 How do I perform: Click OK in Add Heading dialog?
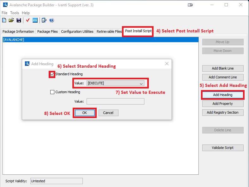click(85, 113)
